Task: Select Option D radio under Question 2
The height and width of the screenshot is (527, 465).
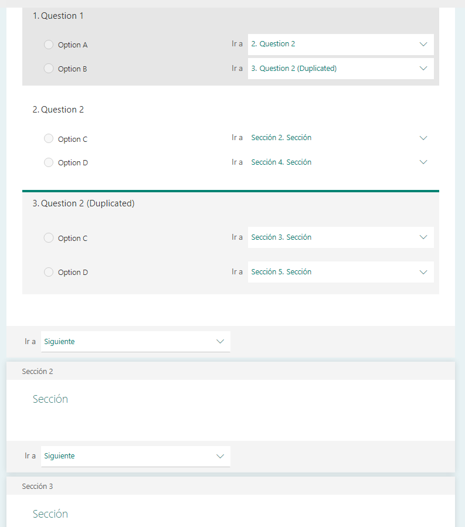Action: click(49, 162)
